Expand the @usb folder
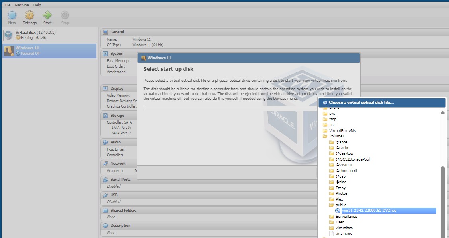This screenshot has height=238, width=449. point(340,176)
